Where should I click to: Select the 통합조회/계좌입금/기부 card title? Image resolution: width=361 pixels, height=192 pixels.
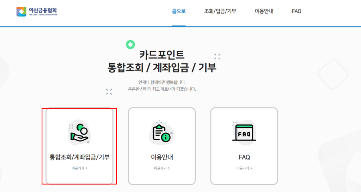79,157
